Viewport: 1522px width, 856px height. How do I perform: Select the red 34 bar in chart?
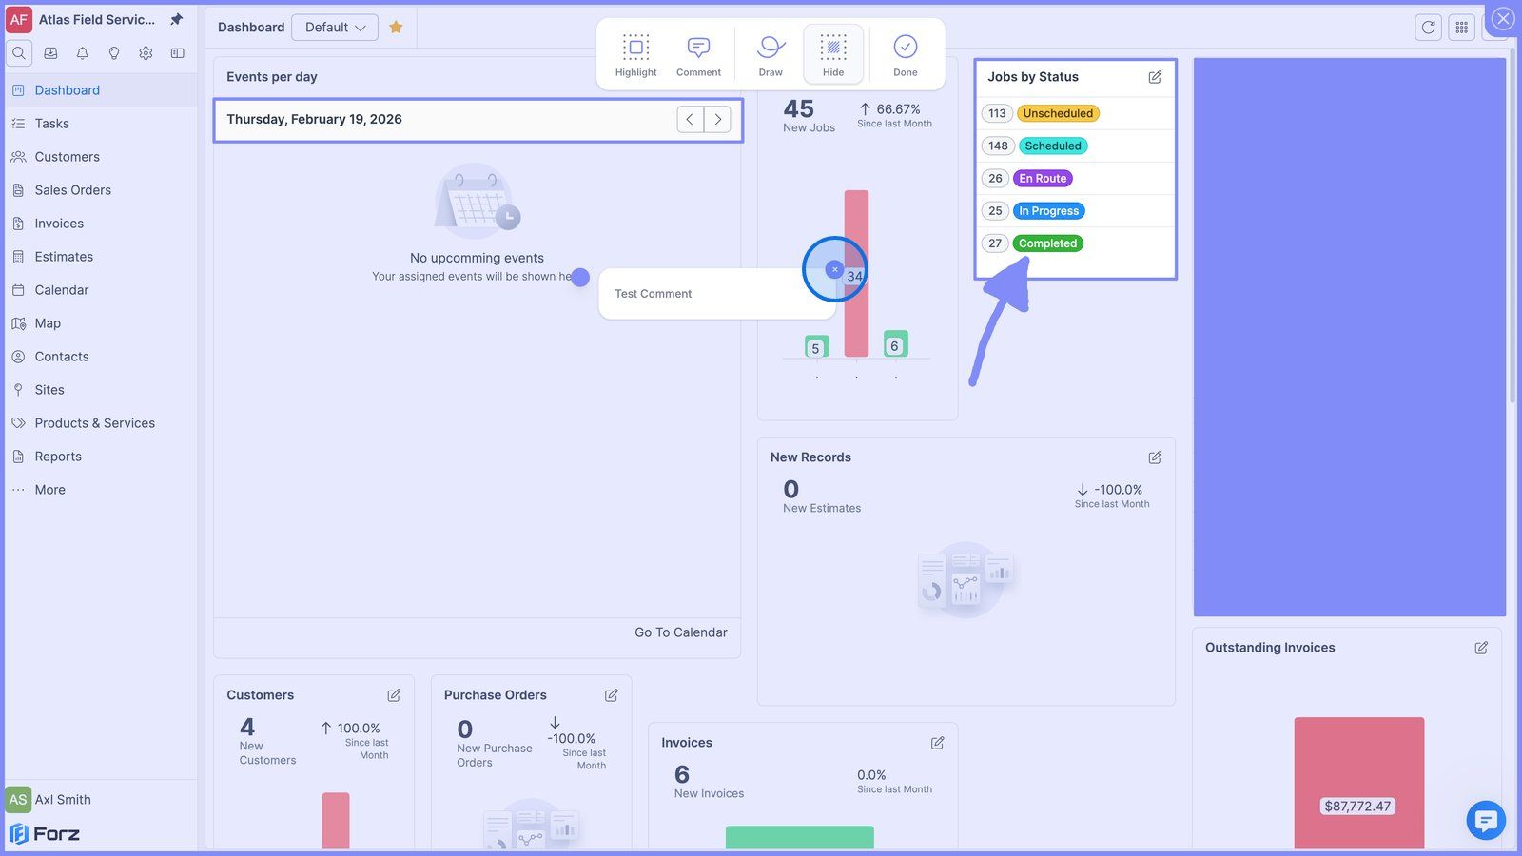tap(856, 274)
